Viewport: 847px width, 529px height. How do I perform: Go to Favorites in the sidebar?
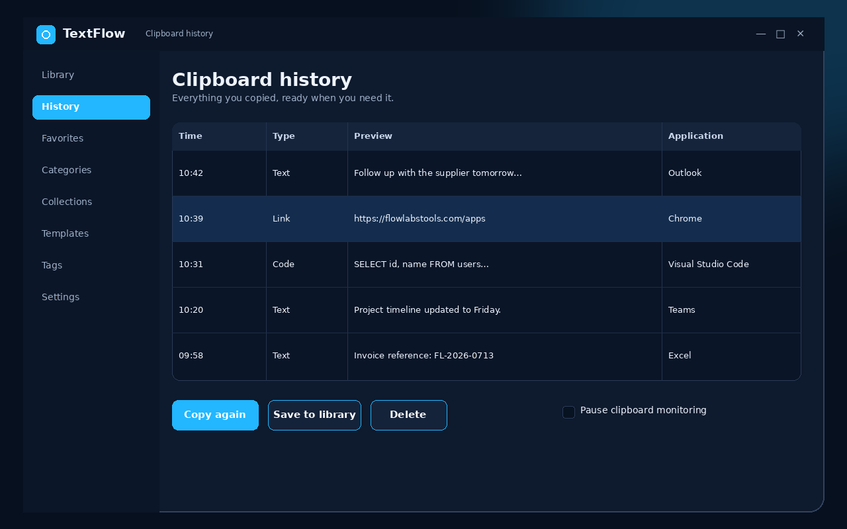point(91,139)
